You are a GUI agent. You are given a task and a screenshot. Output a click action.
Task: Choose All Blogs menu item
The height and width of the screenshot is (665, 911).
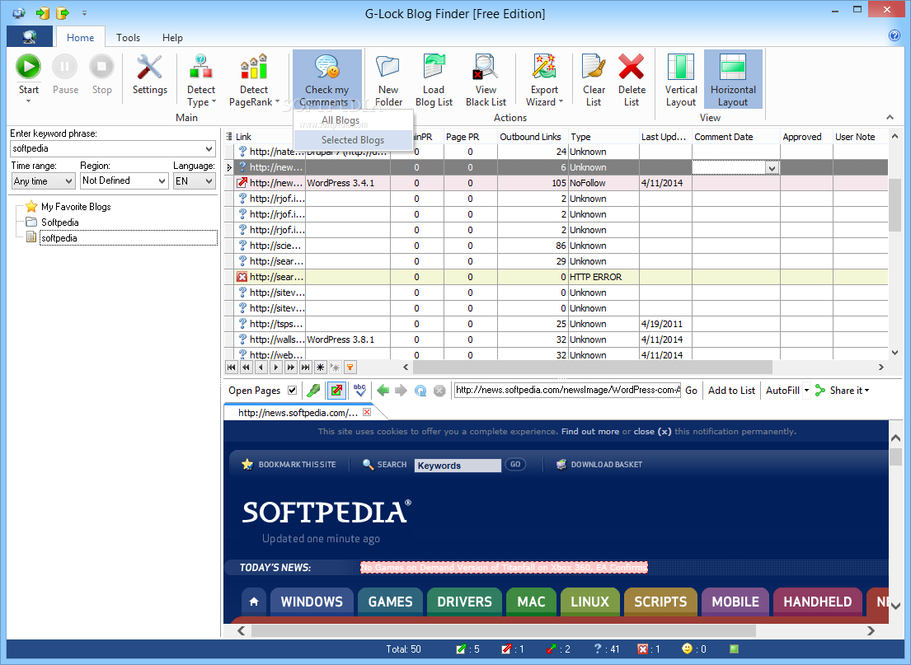tap(353, 120)
